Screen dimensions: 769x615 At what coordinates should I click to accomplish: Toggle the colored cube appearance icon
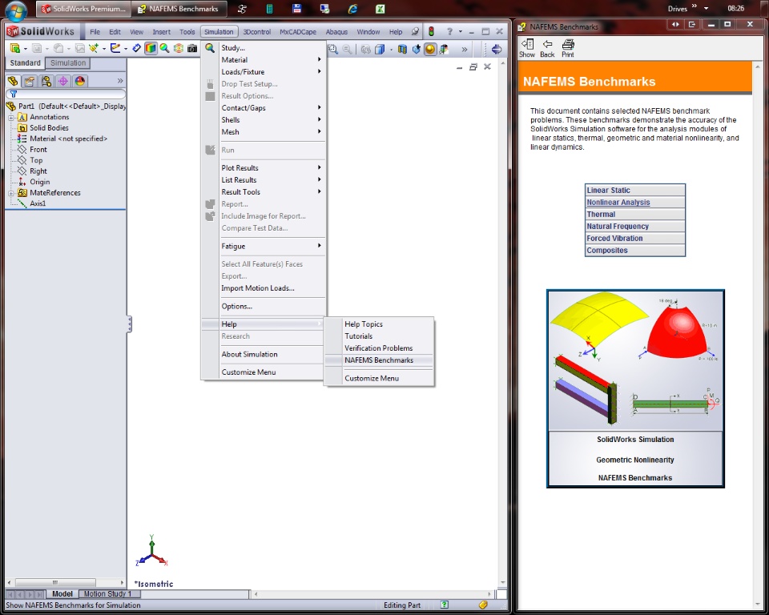151,48
